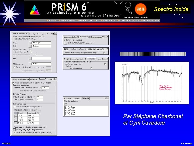Click the Chargement du fichier de calibration button
The width and height of the screenshot is (194, 146).
click(x=39, y=110)
